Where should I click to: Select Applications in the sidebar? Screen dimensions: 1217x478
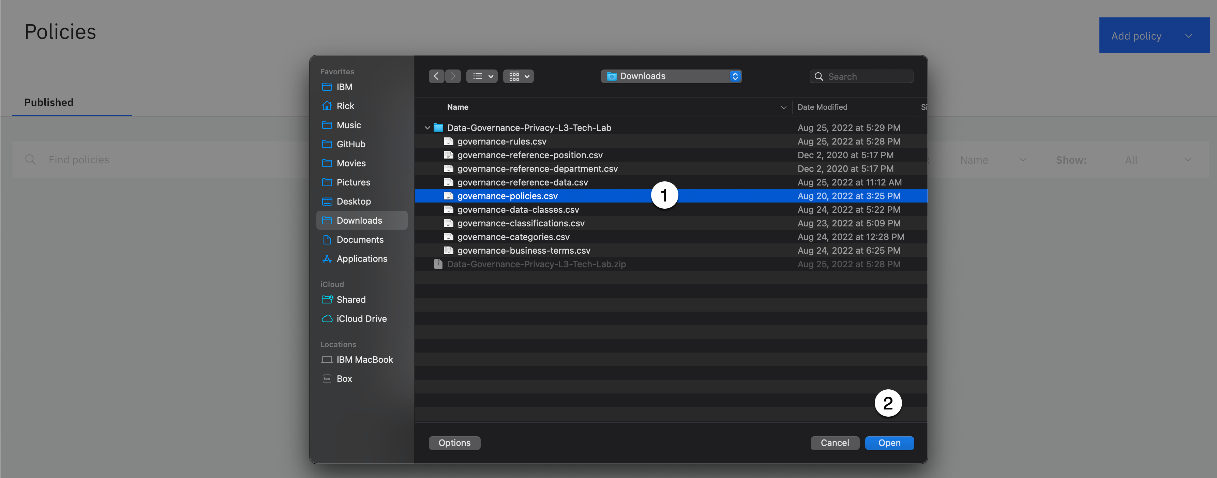[361, 259]
